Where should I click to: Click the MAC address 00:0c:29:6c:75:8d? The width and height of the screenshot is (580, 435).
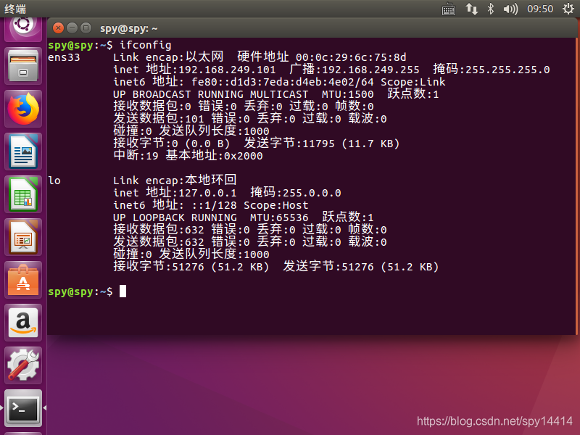click(351, 57)
